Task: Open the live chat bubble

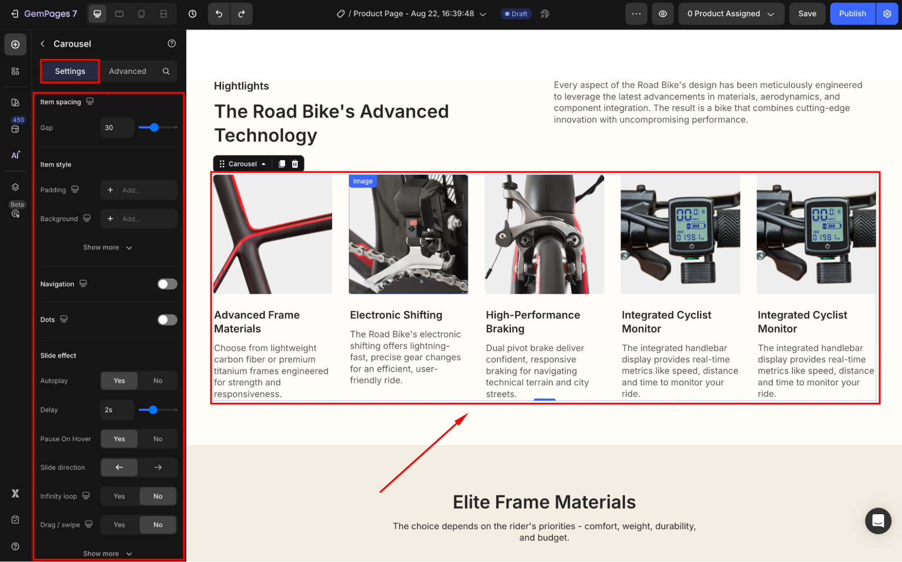Action: (878, 521)
